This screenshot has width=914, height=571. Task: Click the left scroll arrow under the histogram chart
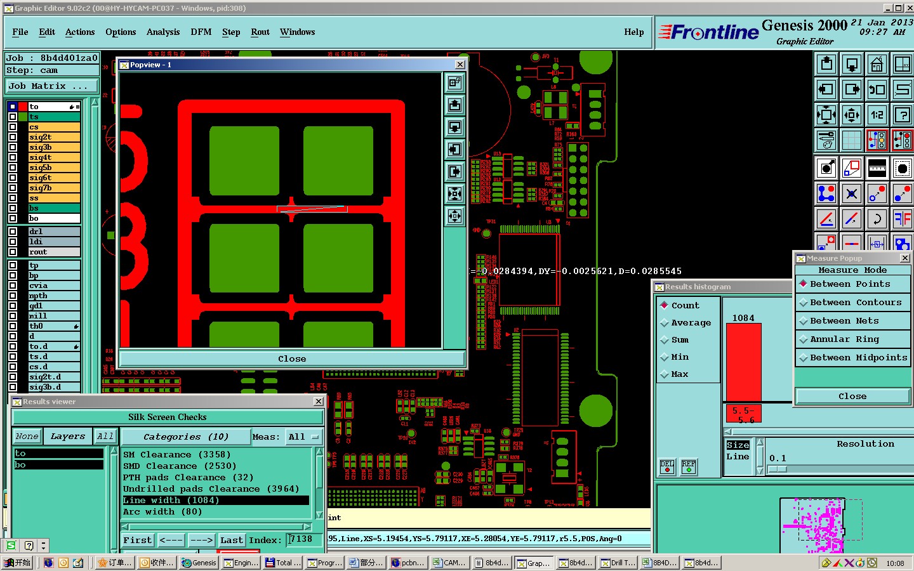click(x=728, y=431)
